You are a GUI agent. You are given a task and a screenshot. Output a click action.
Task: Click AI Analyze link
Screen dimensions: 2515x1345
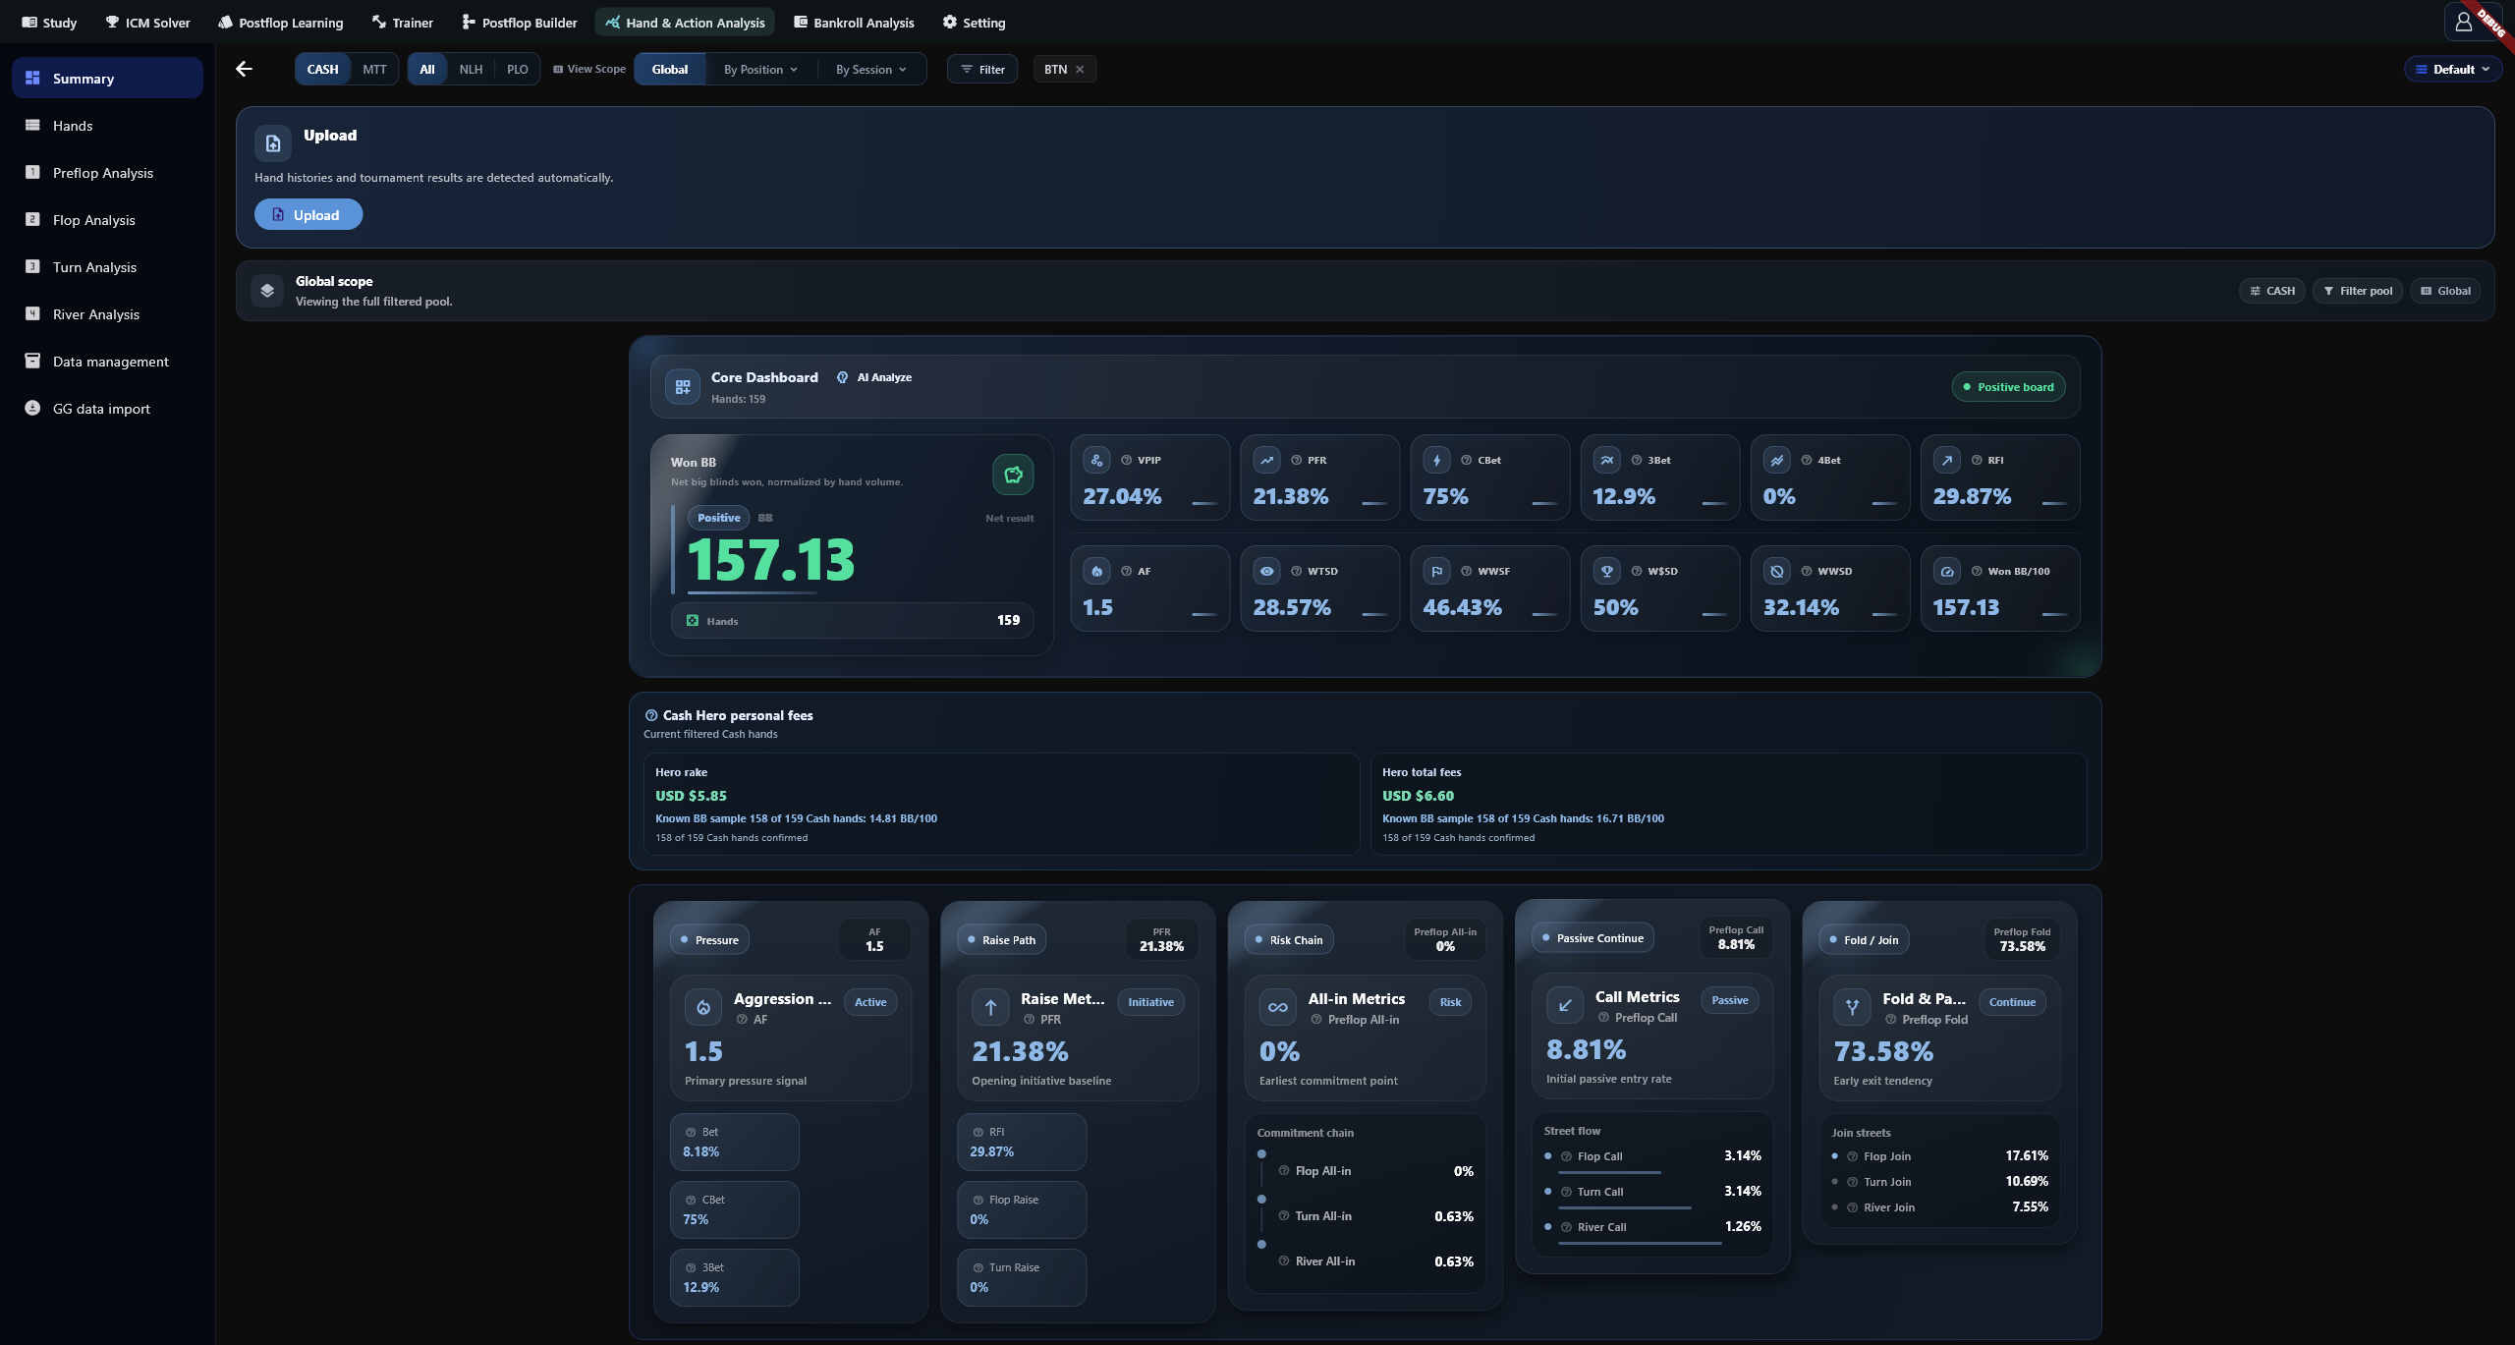pyautogui.click(x=874, y=377)
